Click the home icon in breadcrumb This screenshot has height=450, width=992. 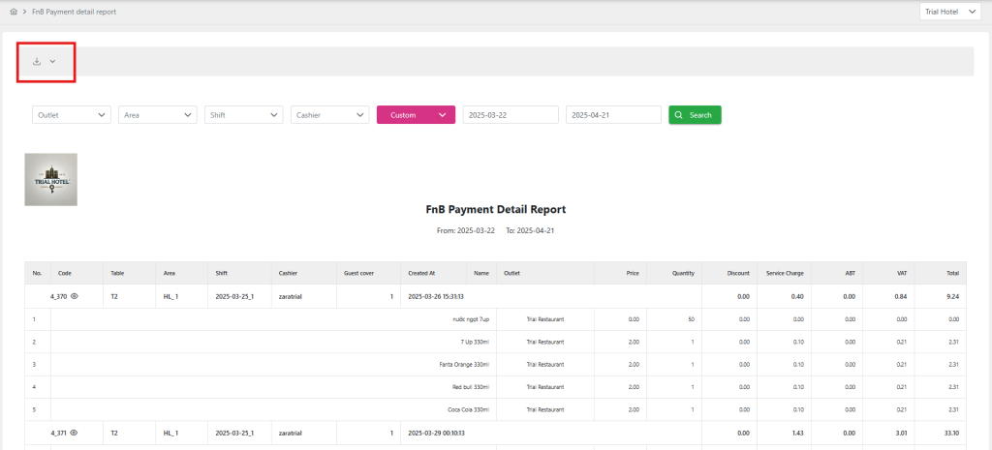click(13, 12)
